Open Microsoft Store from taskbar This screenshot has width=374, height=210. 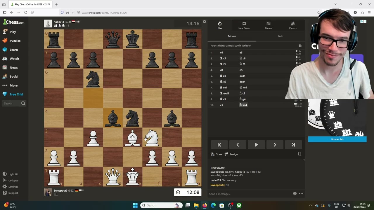click(222, 205)
